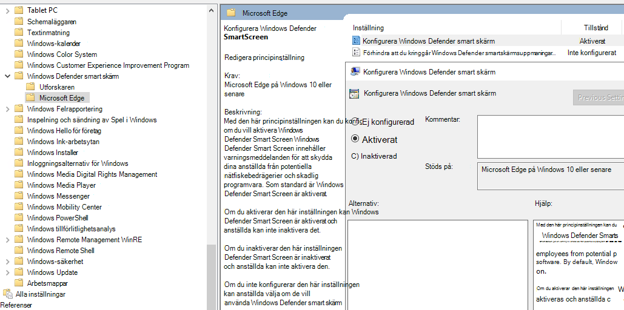The image size is (624, 310).
Task: Select Windows Media Digital Rights Management
Action: (92, 174)
